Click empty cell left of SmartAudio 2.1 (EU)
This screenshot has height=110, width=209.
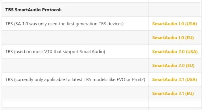[x=75, y=93]
